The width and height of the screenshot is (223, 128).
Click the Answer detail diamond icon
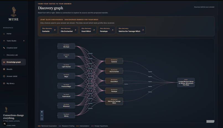[4, 76]
